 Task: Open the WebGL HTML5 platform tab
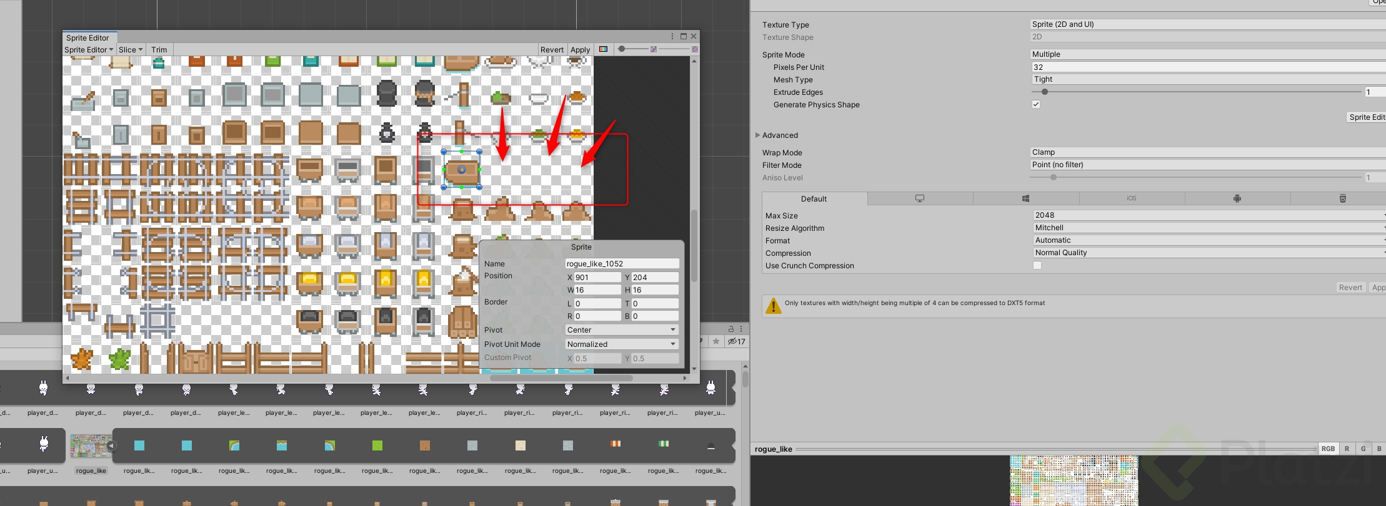click(1342, 198)
